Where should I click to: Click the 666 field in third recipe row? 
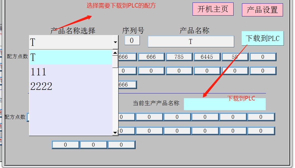pyautogui.click(x=127, y=85)
